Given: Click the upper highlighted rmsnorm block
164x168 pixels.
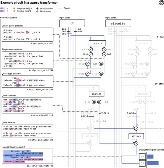Looking at the screenshot, I should (x=97, y=43).
